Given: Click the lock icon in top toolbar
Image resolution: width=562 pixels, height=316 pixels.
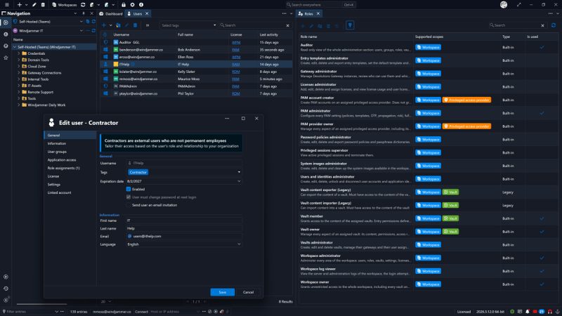Looking at the screenshot, I should 124,5.
